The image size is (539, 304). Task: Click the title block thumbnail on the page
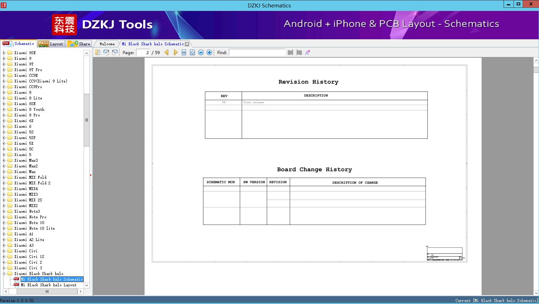(x=444, y=253)
